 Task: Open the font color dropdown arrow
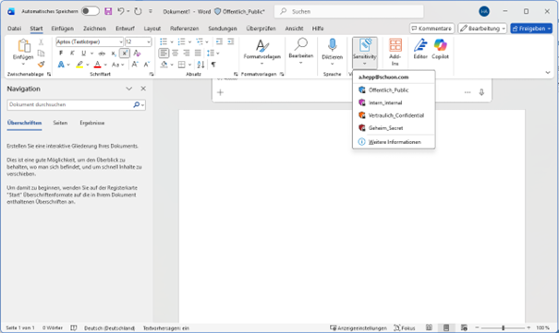tap(105, 65)
